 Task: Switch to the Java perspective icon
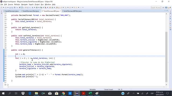166,7
